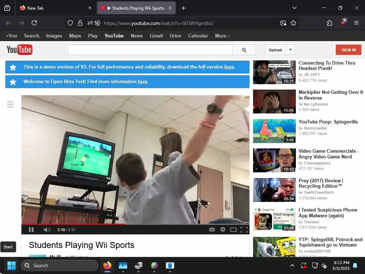365x274 pixels.
Task: Click the magnifier search button on YouTube
Action: [244, 50]
